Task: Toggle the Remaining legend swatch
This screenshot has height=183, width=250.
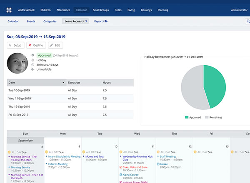Action: tap(207, 117)
